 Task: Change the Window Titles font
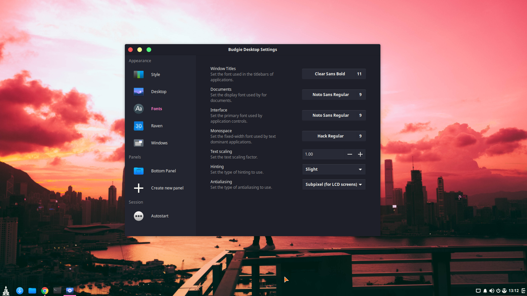[x=333, y=74]
